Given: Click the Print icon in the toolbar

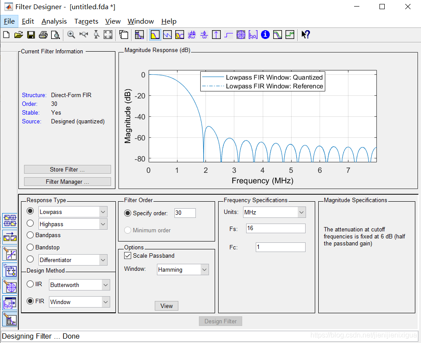Looking at the screenshot, I should (x=43, y=35).
